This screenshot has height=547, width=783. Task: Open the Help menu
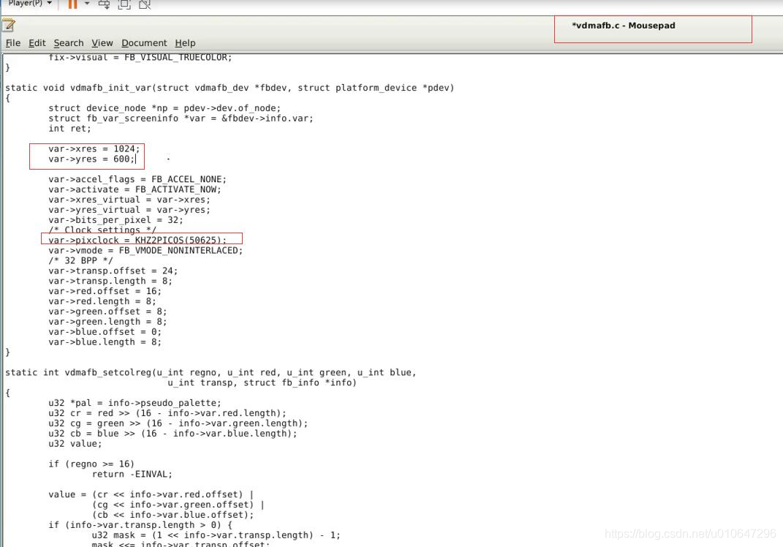pos(185,43)
